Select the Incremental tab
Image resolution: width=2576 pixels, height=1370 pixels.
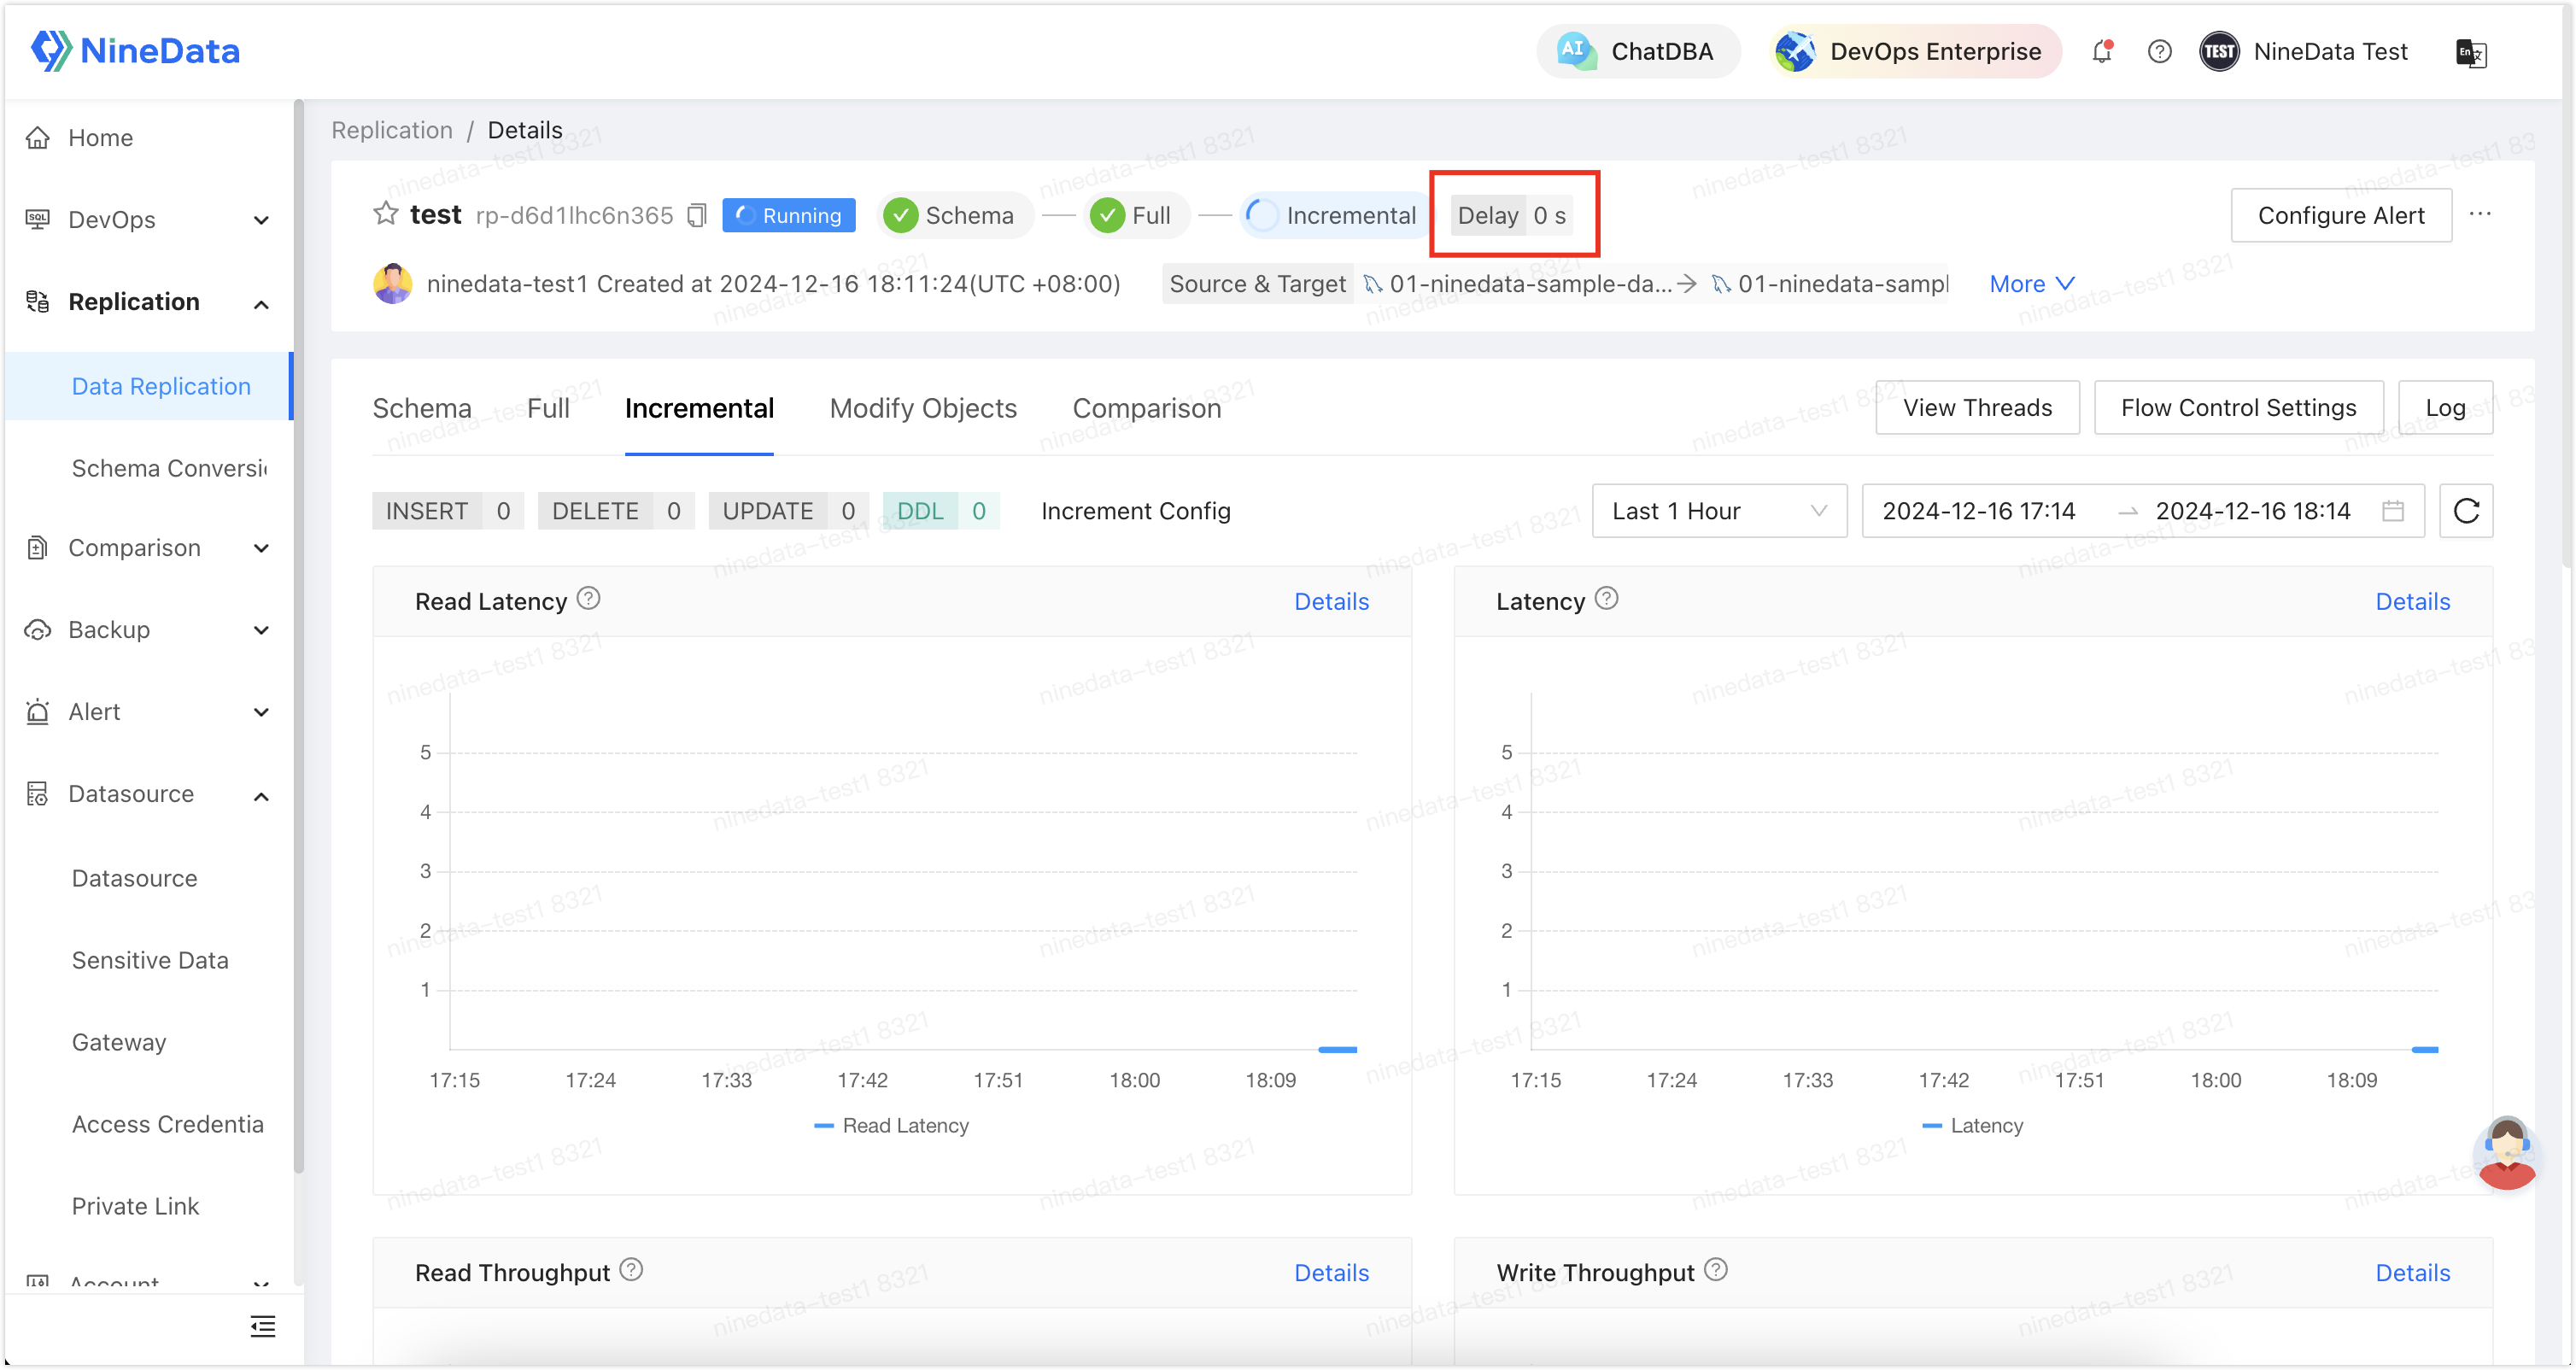(699, 409)
